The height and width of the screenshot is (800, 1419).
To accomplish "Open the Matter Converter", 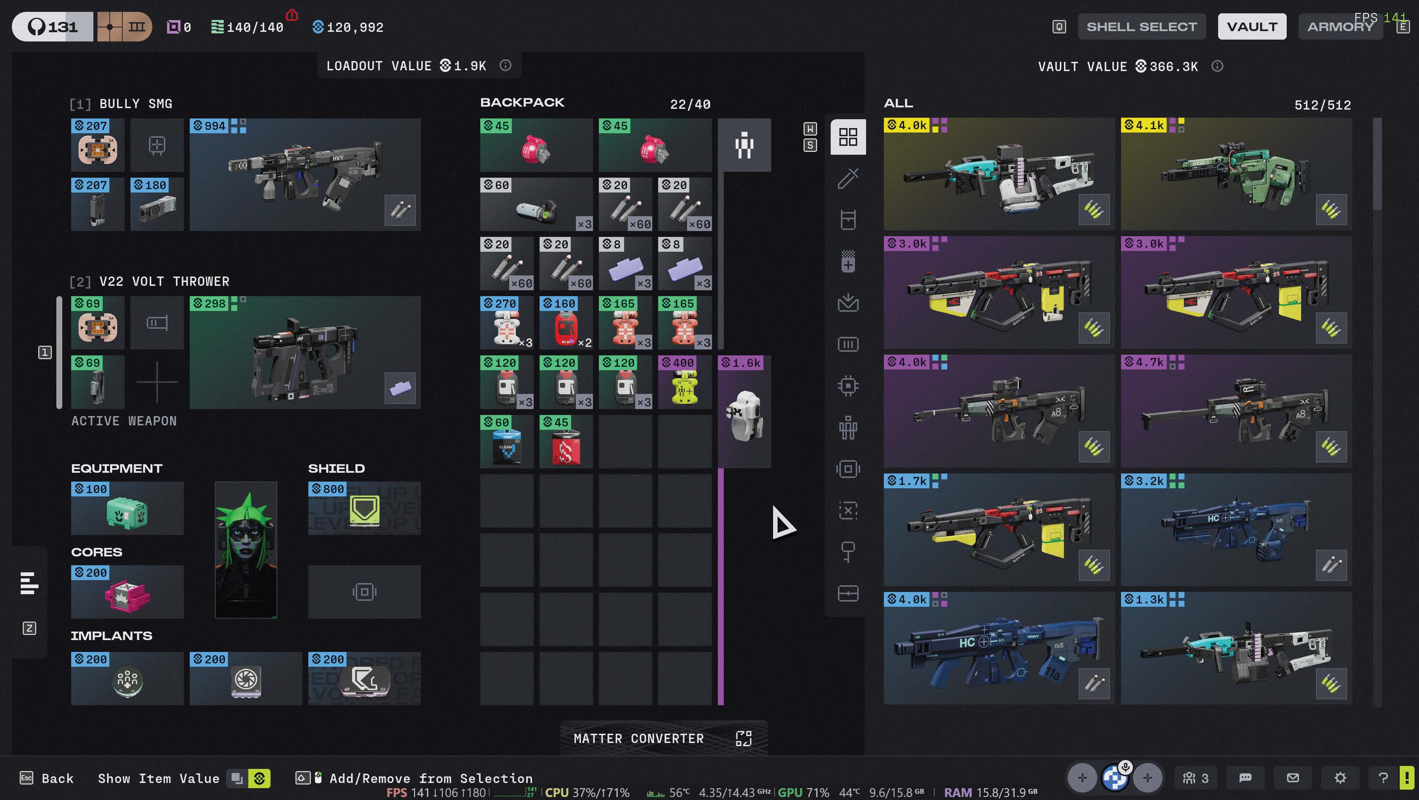I will 664,738.
